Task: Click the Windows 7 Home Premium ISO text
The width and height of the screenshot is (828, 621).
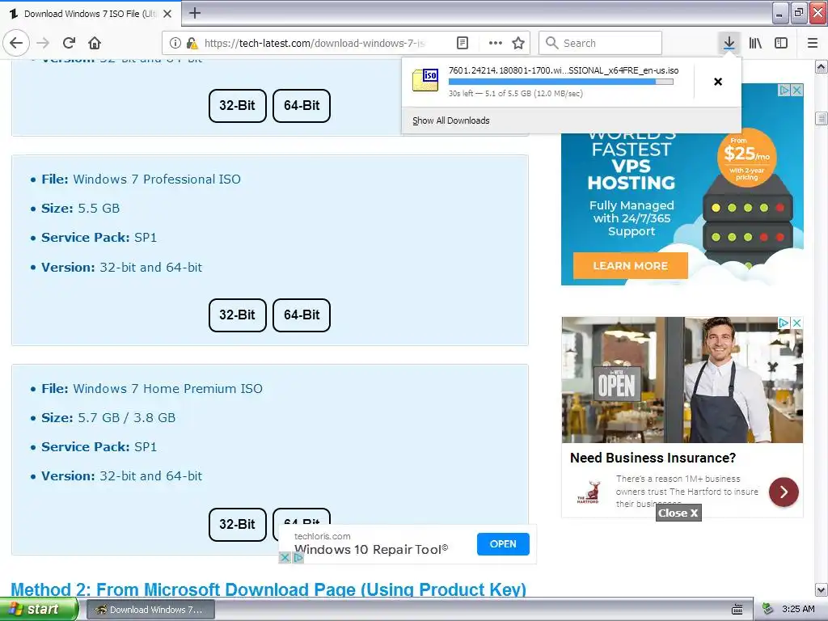Action: (168, 389)
